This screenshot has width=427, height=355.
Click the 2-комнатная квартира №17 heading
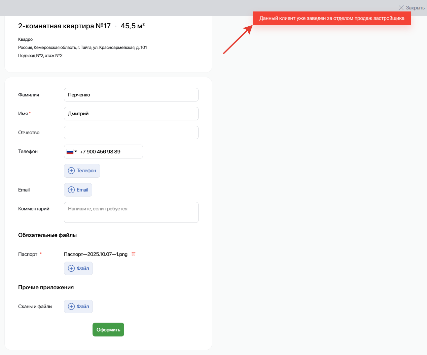coord(64,26)
